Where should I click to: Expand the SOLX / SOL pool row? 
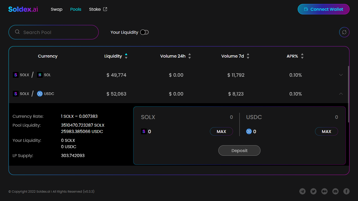tap(341, 75)
